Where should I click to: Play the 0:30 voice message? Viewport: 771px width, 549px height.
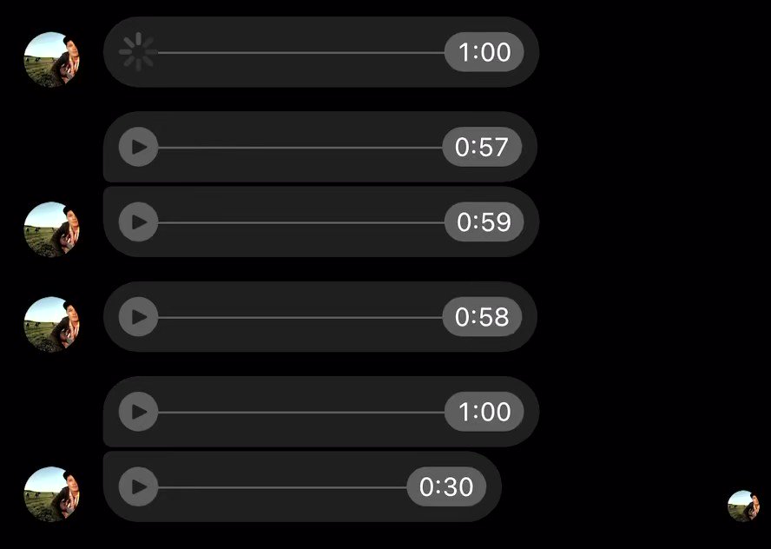click(138, 486)
